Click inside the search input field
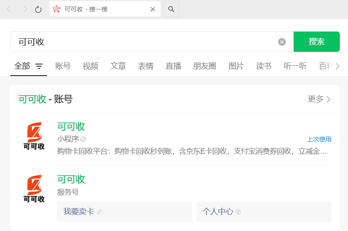348x231 pixels. tap(143, 42)
